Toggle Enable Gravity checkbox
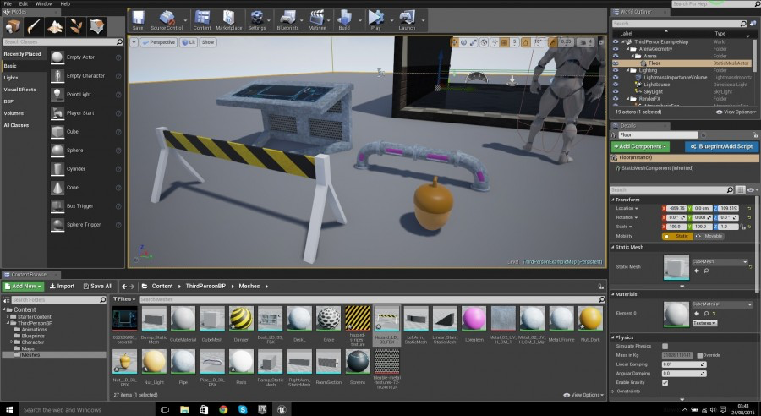 [665, 382]
